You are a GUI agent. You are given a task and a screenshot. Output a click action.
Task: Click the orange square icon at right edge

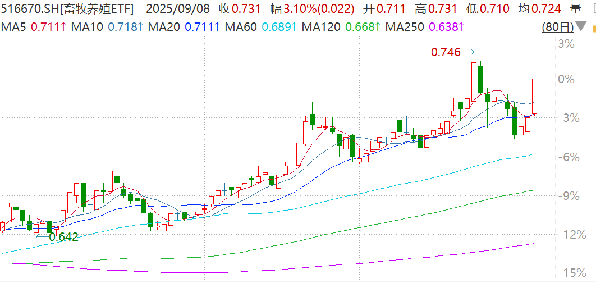tap(593, 28)
